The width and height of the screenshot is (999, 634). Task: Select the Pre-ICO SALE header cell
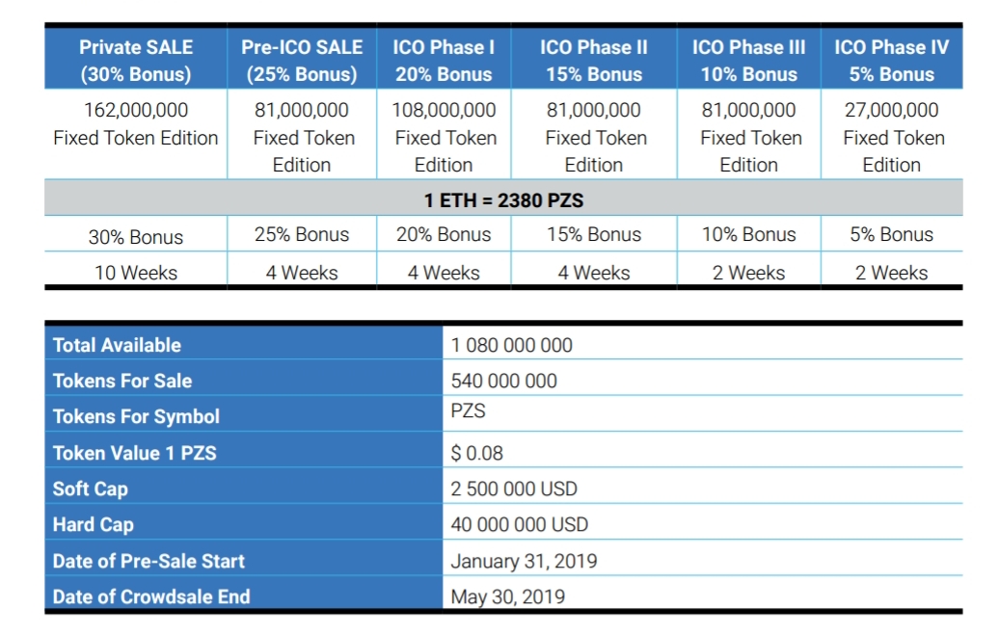tap(302, 60)
